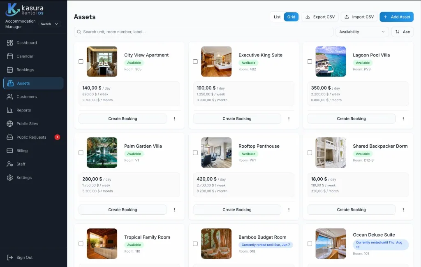Click the Ocean Deluxe Suite title

[374, 235]
